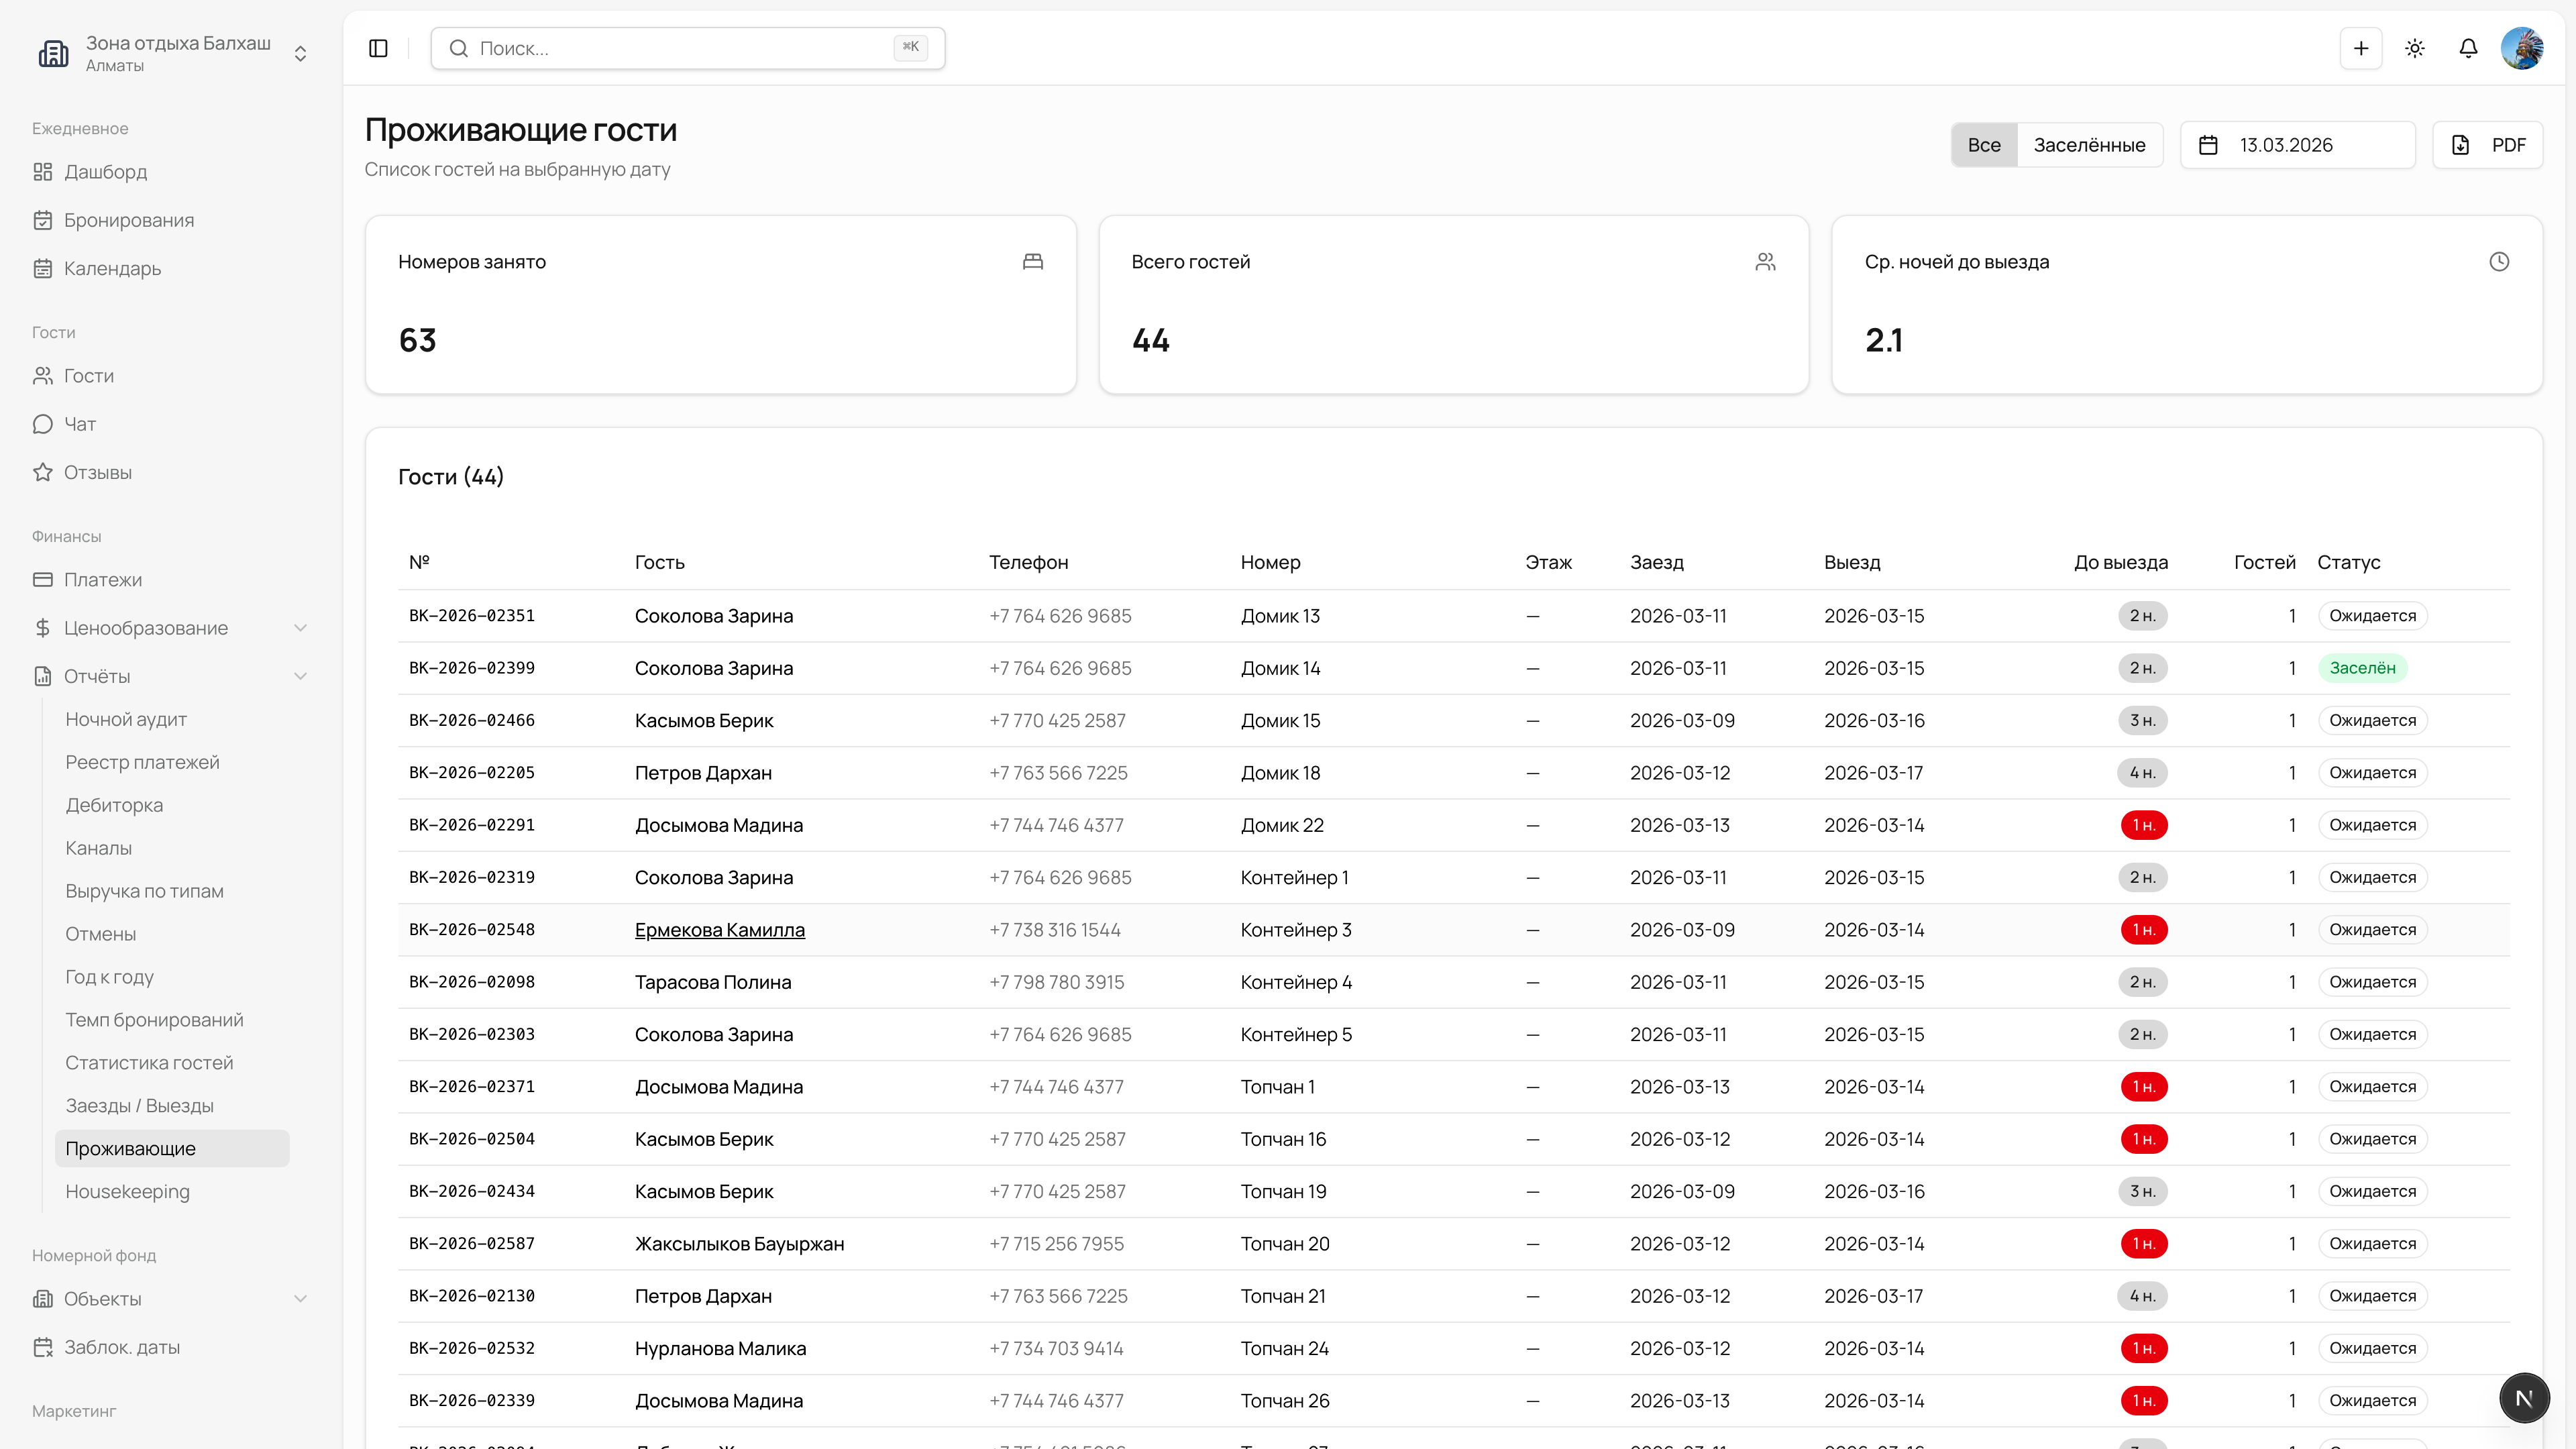Image resolution: width=2576 pixels, height=1449 pixels.
Task: Open the 13.03.2026 date picker
Action: [x=2297, y=145]
